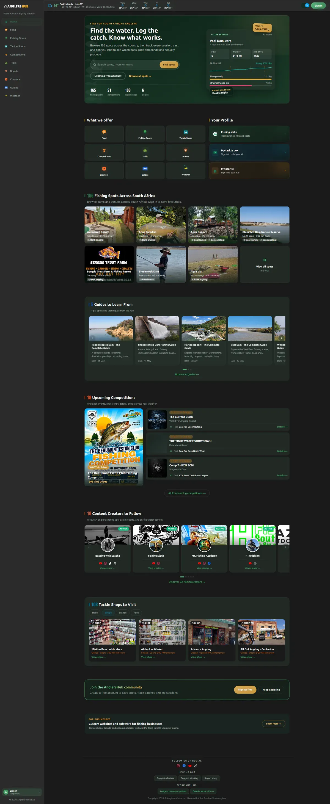
Task: Open the Fishing Spots tile under What we offer
Action: click(x=145, y=134)
